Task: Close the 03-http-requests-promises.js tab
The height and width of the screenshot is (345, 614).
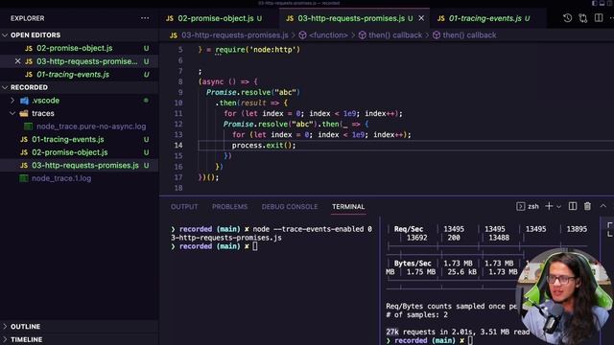Action: pos(421,18)
